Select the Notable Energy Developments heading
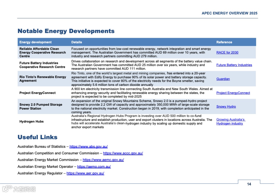This screenshot has width=275, height=194. [66, 31]
